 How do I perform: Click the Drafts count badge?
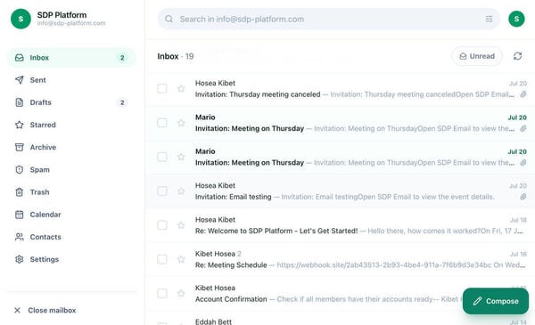point(122,102)
